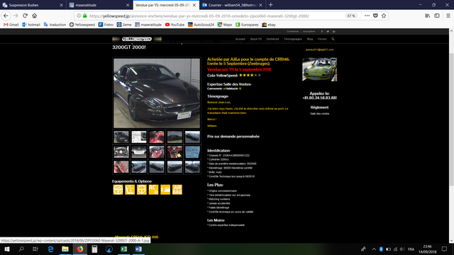This screenshot has height=255, width=454.
Task: Bookmark this page with the star
Action: coord(384,16)
